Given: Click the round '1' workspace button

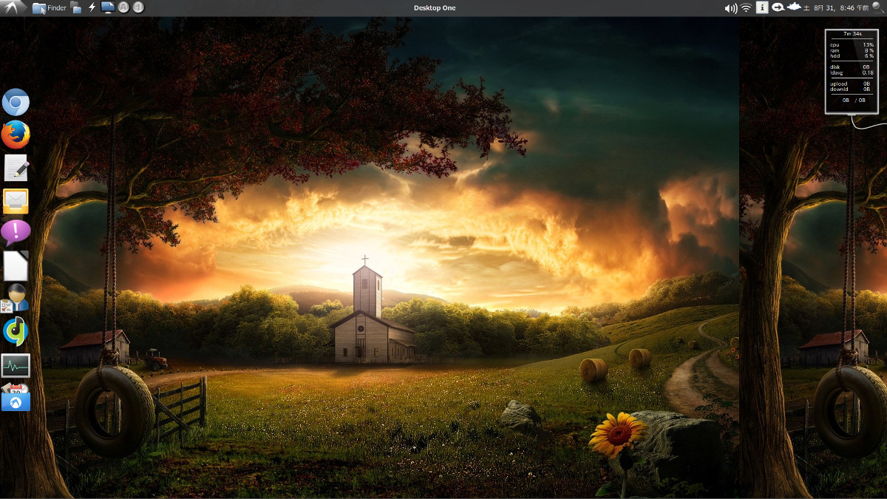Looking at the screenshot, I should [x=138, y=7].
